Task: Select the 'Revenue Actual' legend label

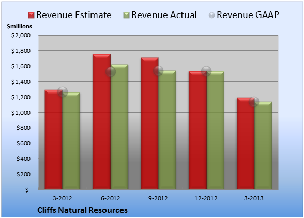Action: pyautogui.click(x=164, y=15)
